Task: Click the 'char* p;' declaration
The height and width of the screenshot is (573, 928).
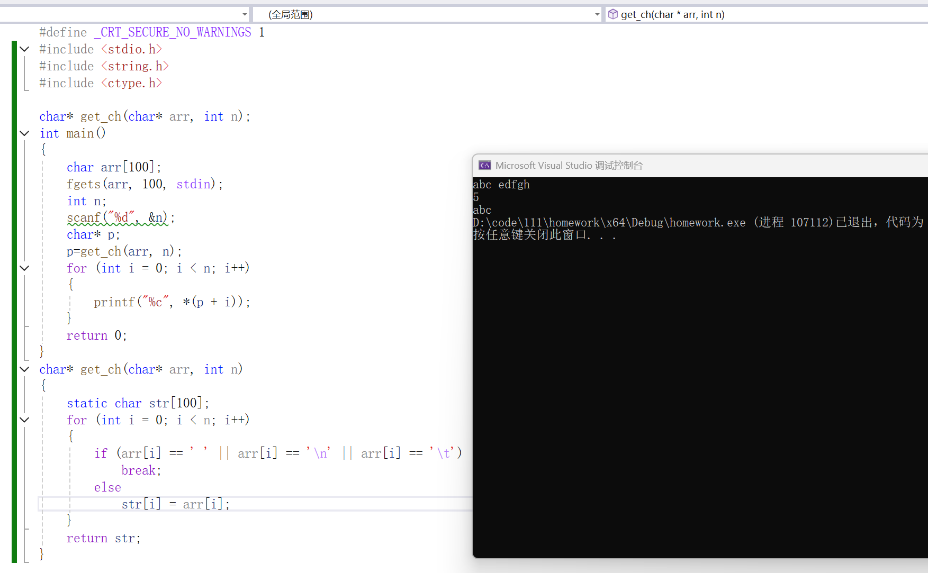Action: [x=93, y=234]
